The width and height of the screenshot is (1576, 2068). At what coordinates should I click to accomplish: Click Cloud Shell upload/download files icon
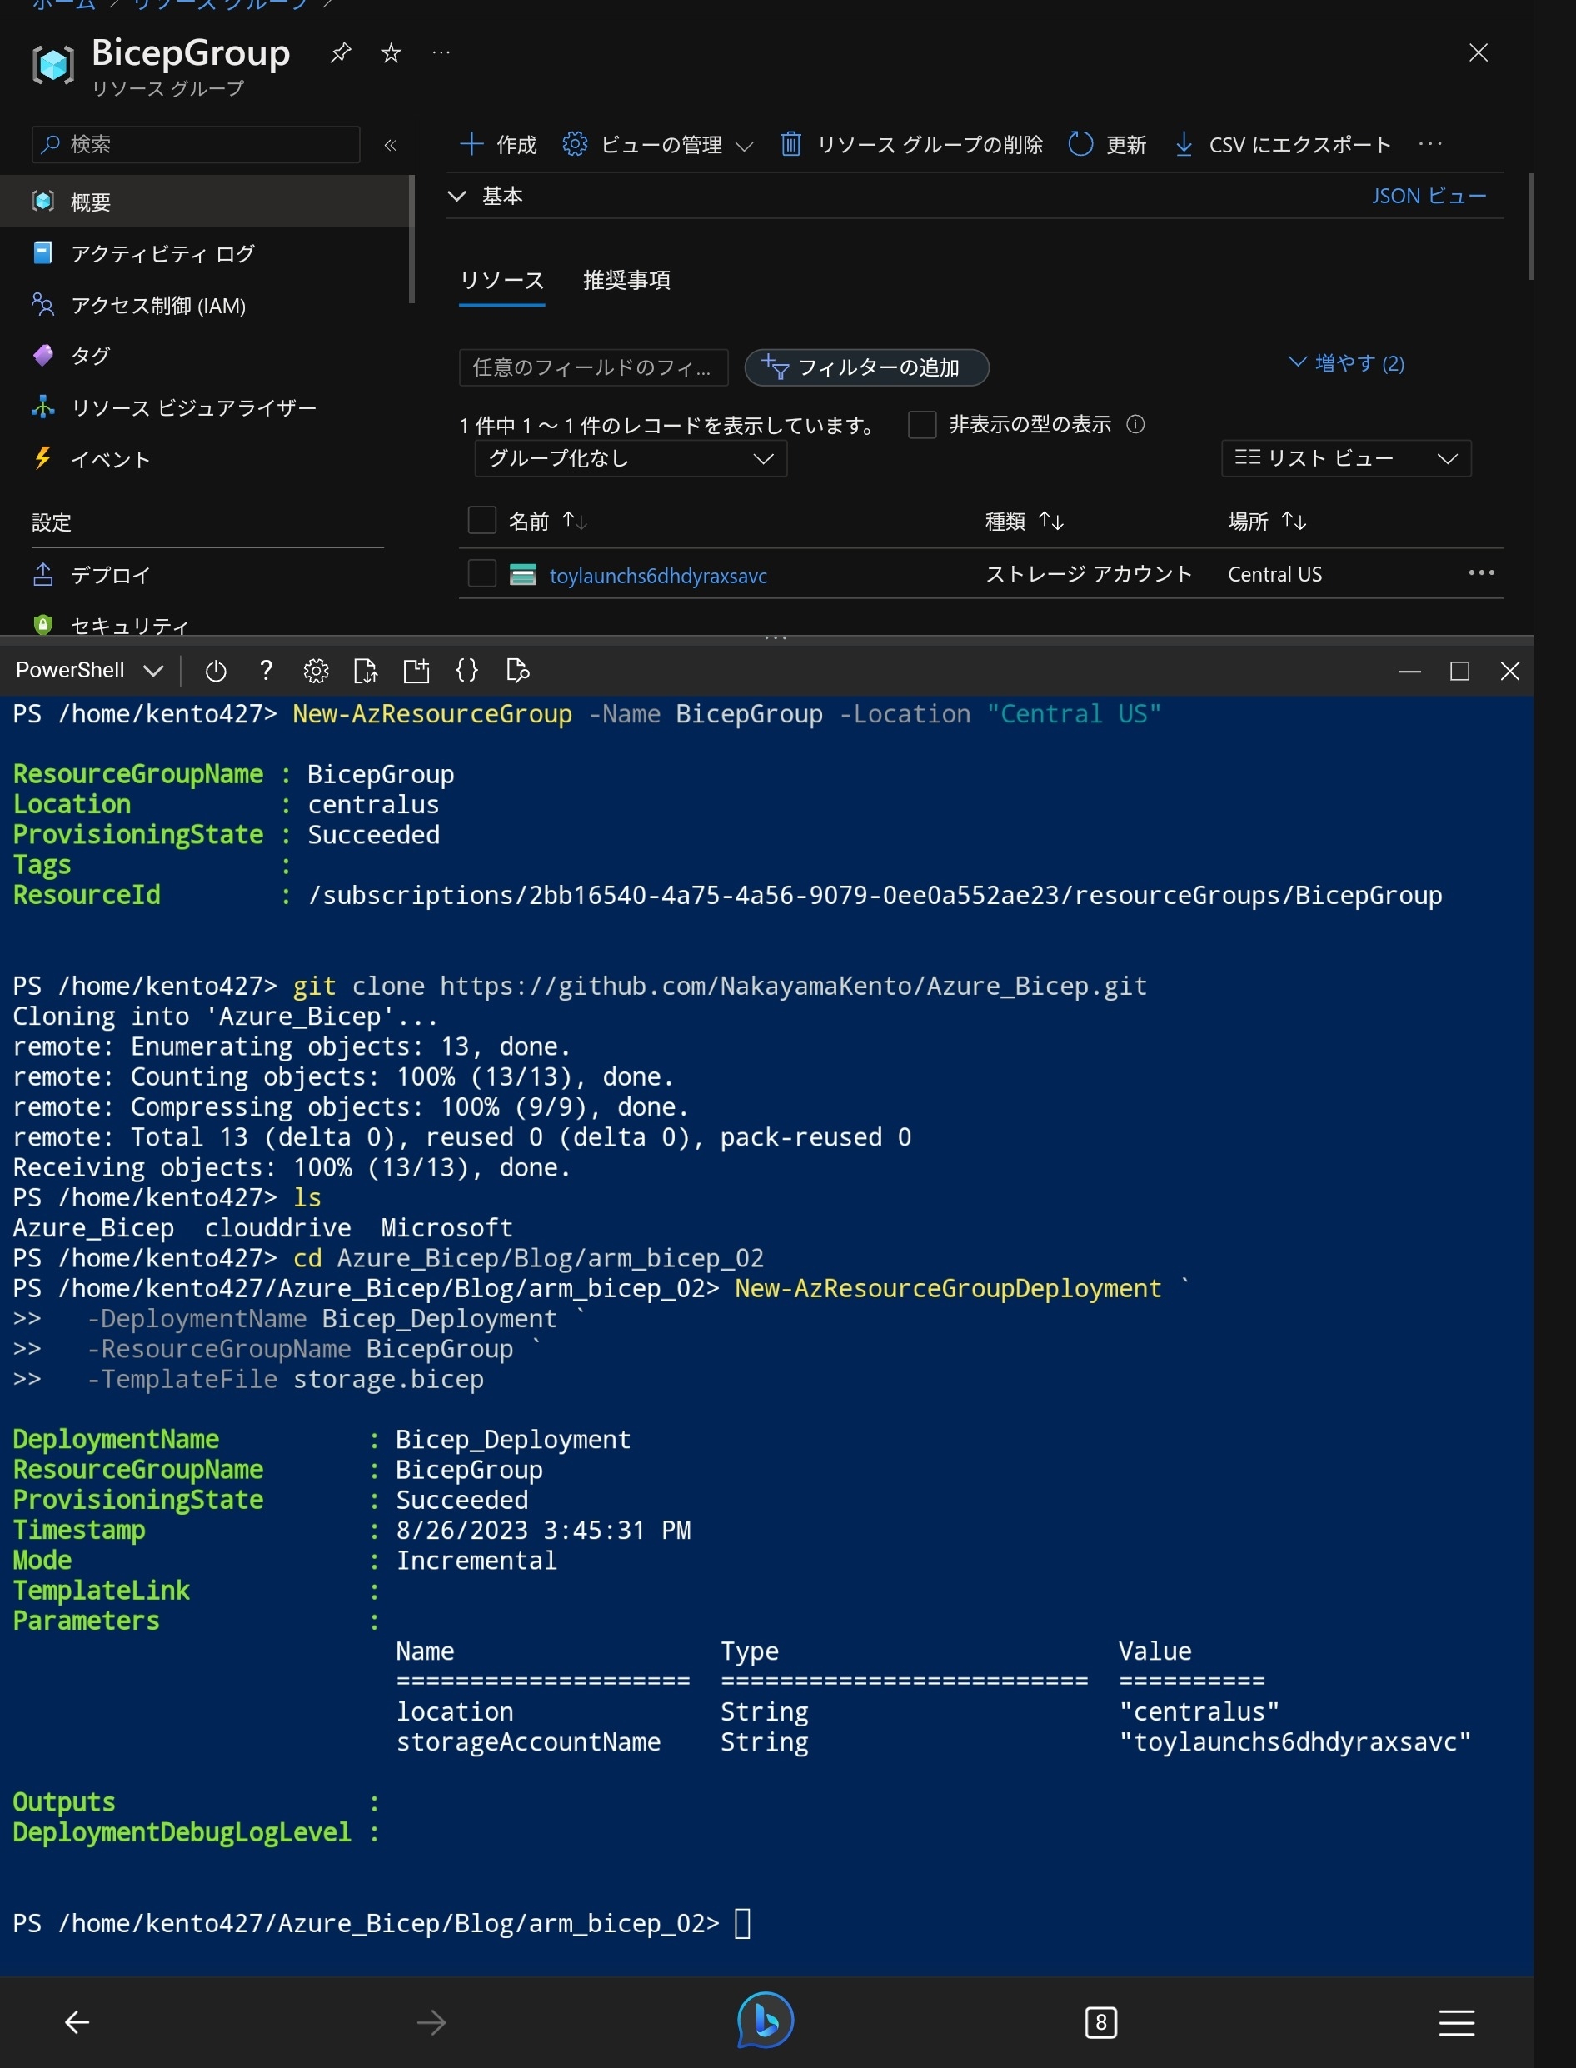coord(366,670)
